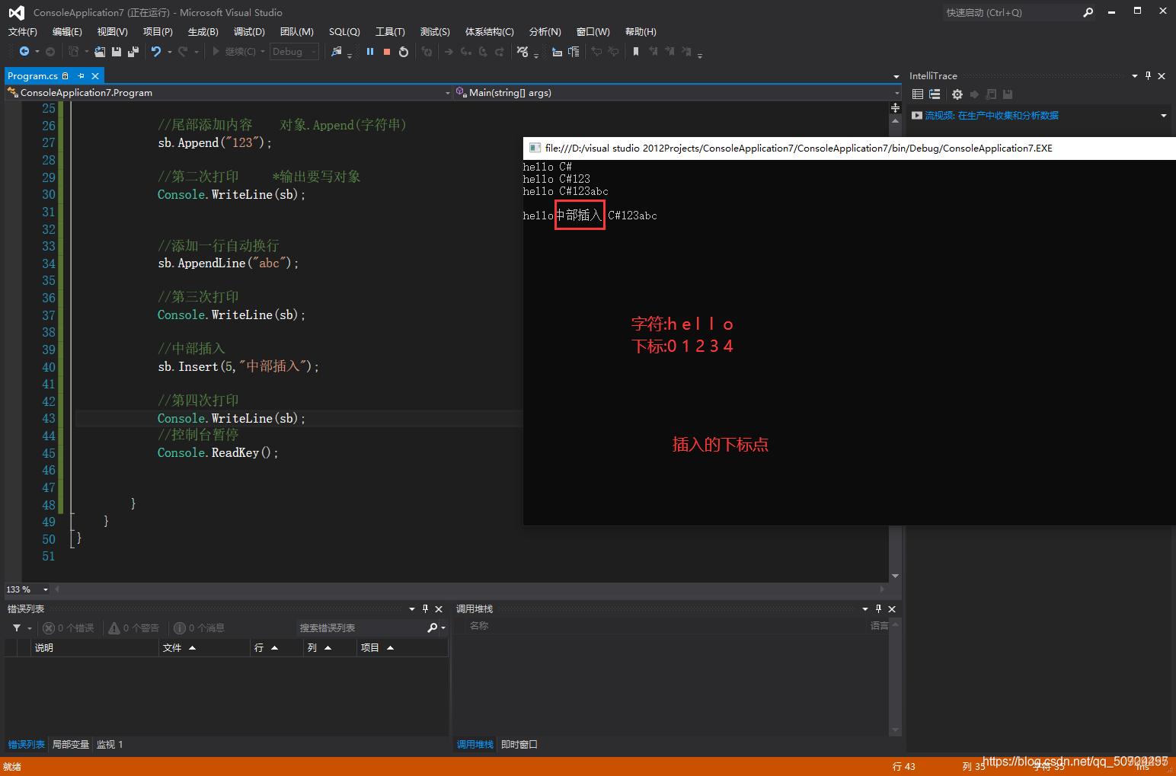Click the editor horizontal scrollbar track
Viewport: 1176px width, 776px height.
[x=469, y=589]
